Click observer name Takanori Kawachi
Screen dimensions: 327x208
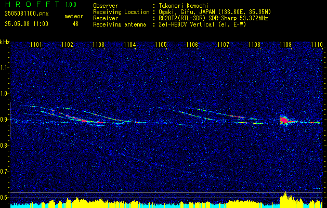click(184, 6)
